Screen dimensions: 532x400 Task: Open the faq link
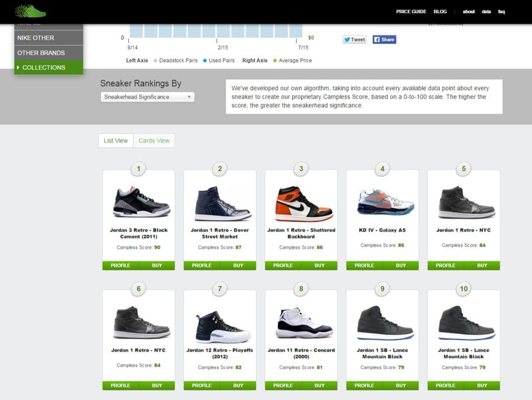click(x=501, y=11)
